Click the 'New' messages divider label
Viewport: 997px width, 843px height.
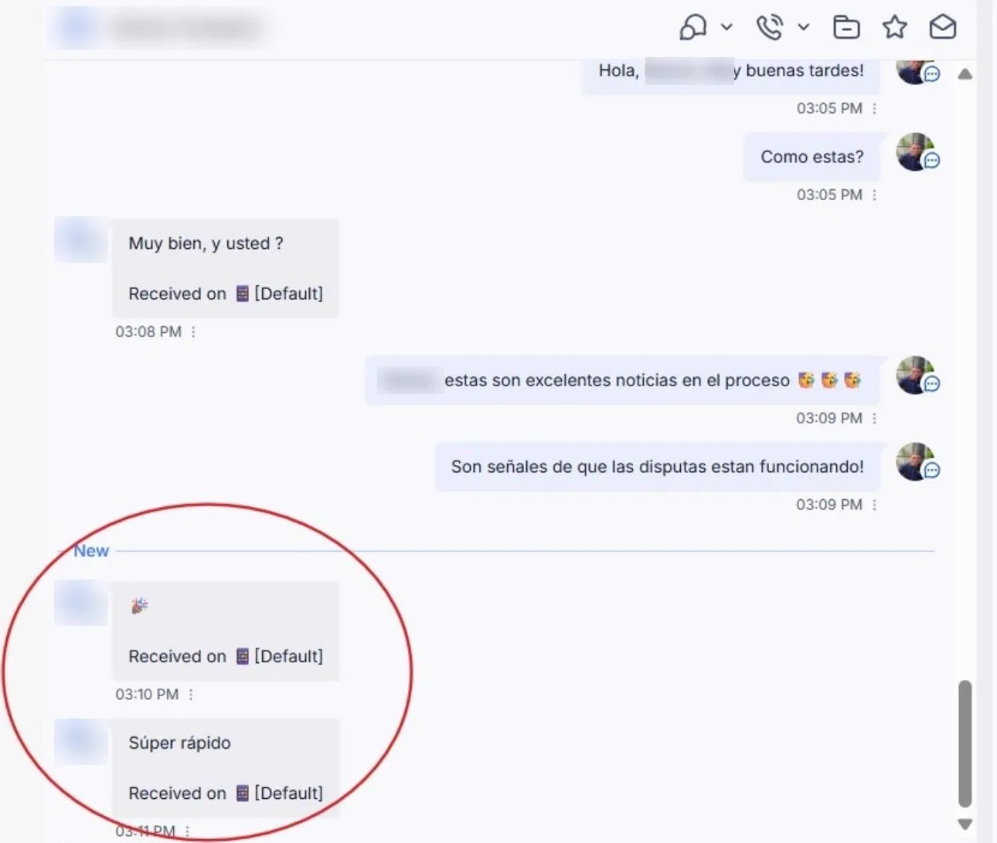pyautogui.click(x=91, y=551)
